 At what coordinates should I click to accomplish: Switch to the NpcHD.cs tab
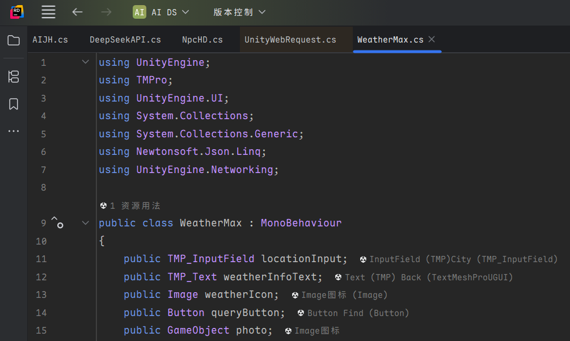tap(202, 40)
